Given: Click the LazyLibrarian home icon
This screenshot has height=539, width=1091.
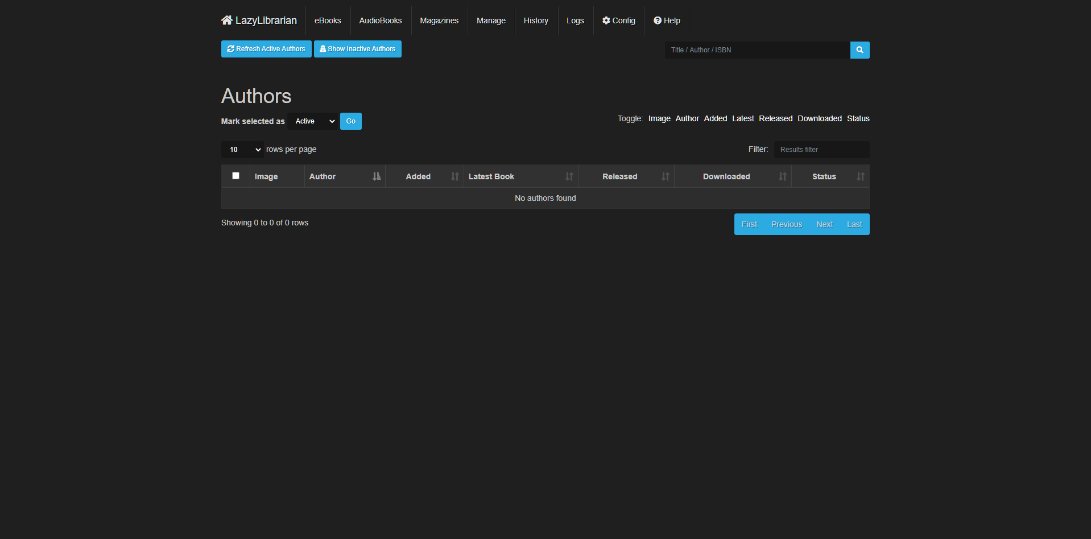Looking at the screenshot, I should (x=226, y=20).
